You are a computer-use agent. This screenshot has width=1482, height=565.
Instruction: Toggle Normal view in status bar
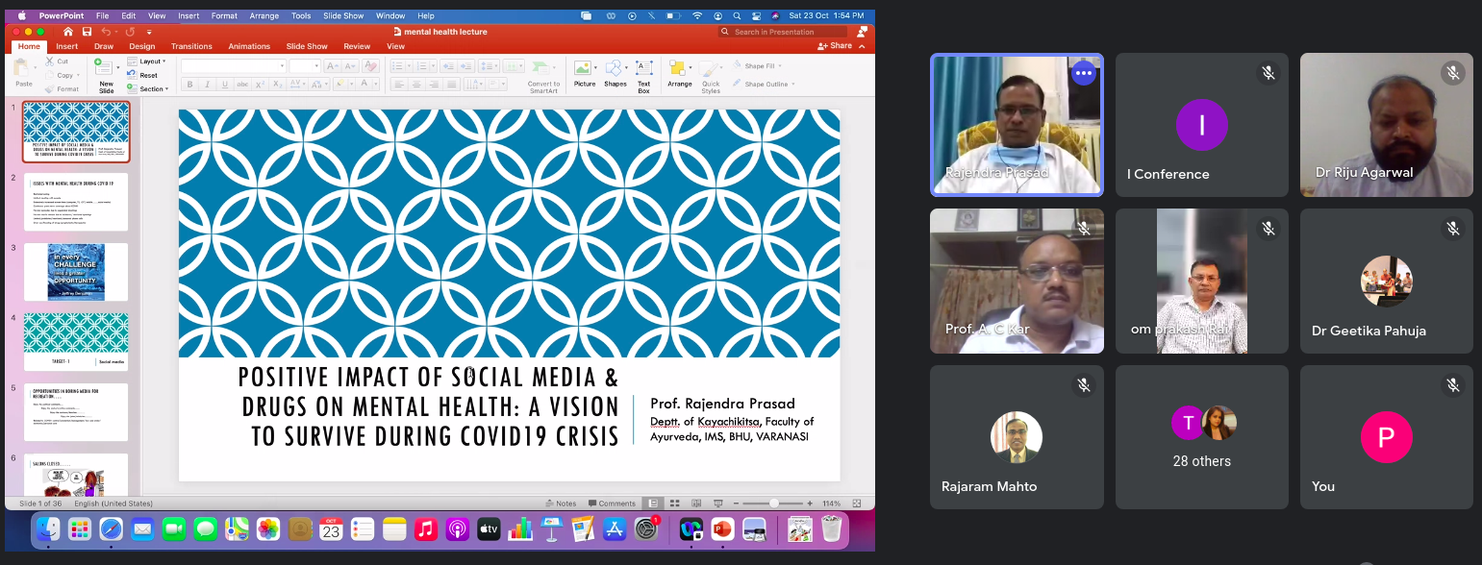pyautogui.click(x=653, y=504)
